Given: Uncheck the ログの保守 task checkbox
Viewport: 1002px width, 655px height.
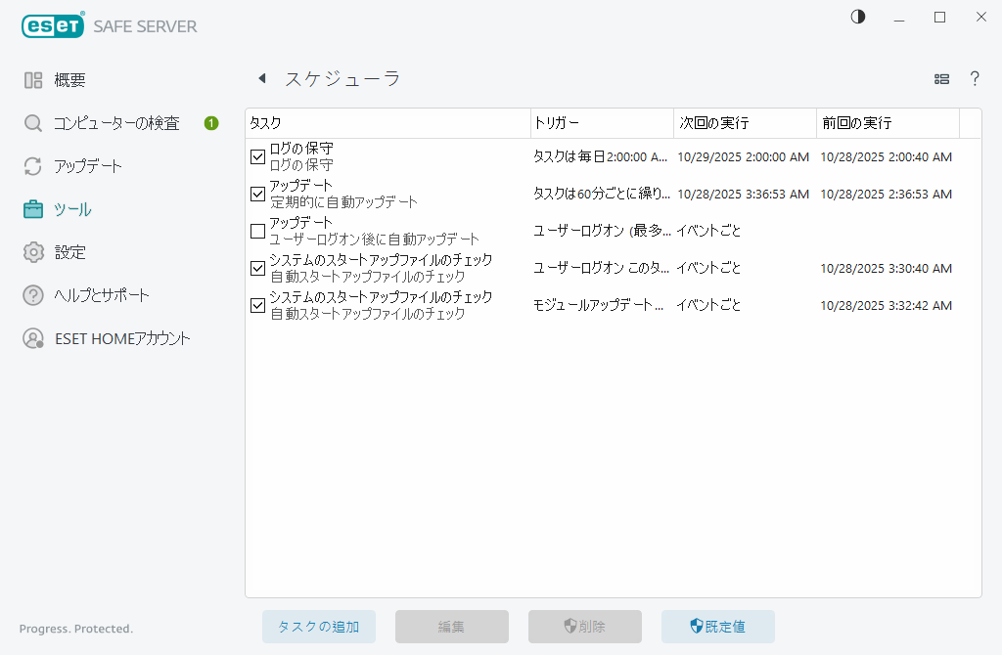Looking at the screenshot, I should coord(257,155).
